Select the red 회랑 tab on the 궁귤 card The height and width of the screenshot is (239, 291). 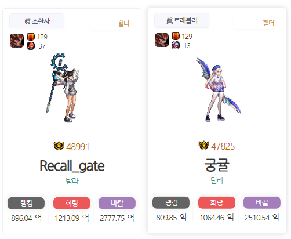(217, 202)
